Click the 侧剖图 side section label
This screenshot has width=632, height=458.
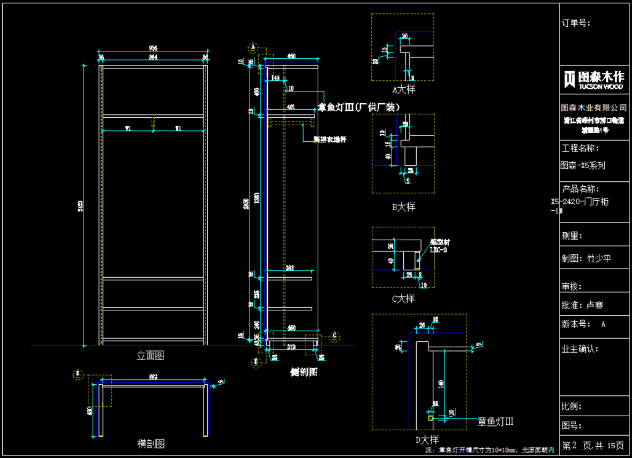(304, 372)
